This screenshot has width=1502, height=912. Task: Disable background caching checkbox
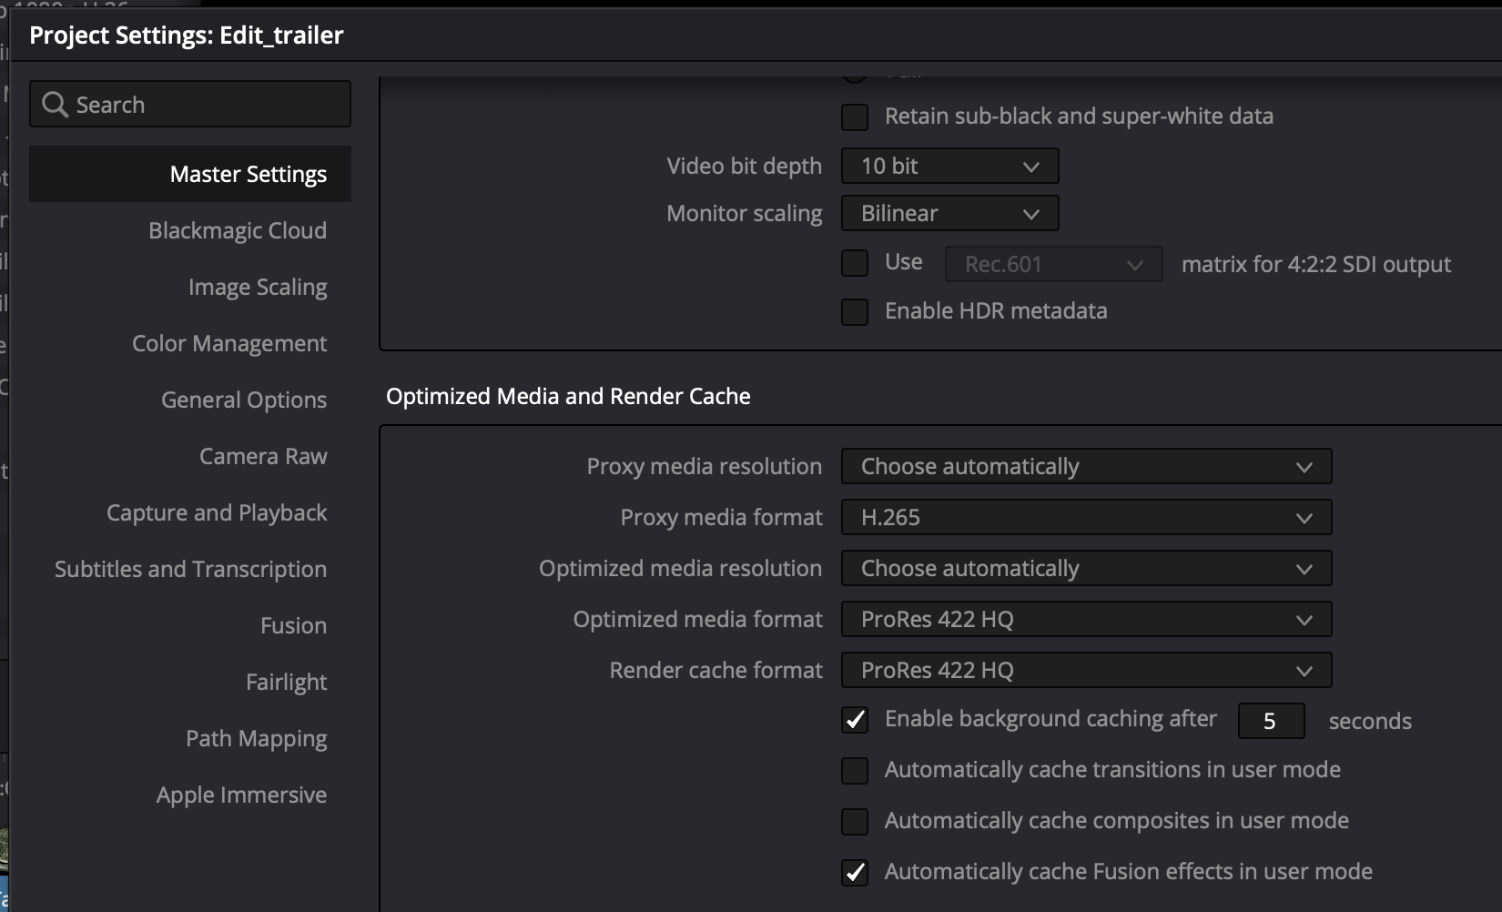(x=855, y=720)
